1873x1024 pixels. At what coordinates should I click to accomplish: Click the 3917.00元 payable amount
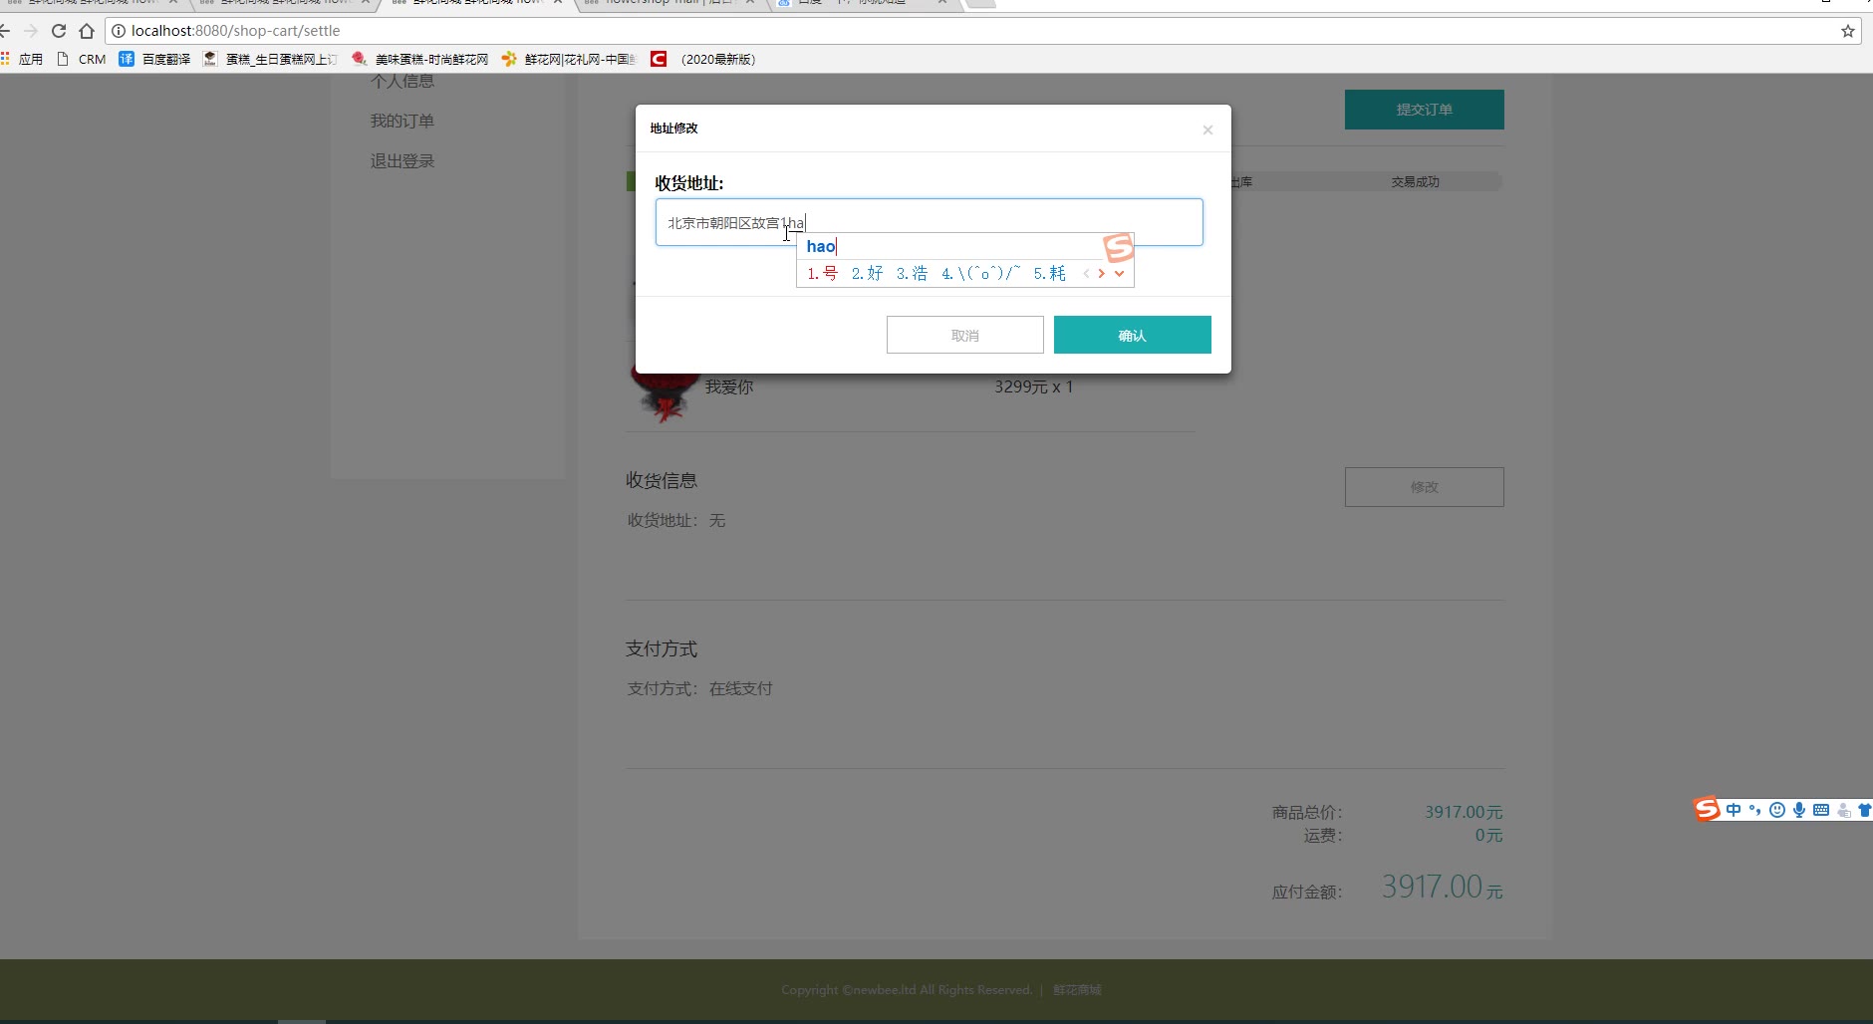pos(1442,887)
